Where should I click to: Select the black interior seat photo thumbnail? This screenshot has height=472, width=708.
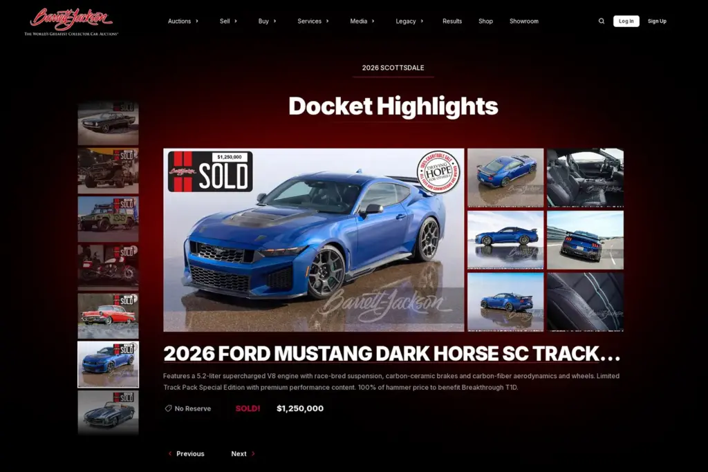click(x=585, y=178)
